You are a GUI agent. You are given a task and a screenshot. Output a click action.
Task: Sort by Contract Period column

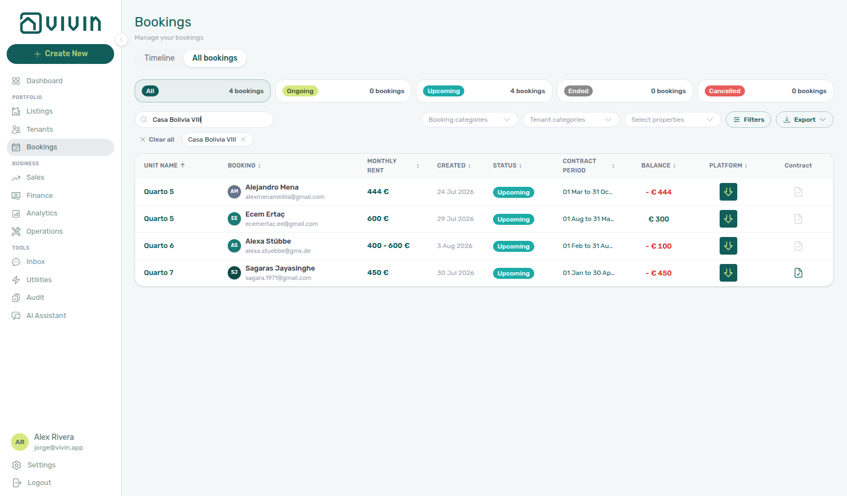point(588,166)
